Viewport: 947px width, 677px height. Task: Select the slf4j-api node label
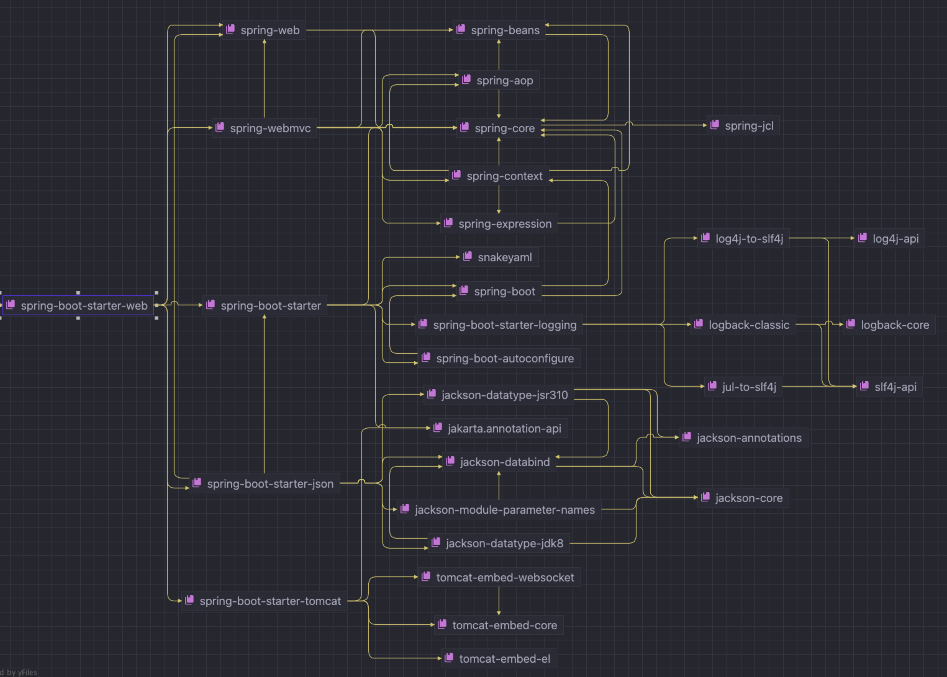tap(895, 387)
